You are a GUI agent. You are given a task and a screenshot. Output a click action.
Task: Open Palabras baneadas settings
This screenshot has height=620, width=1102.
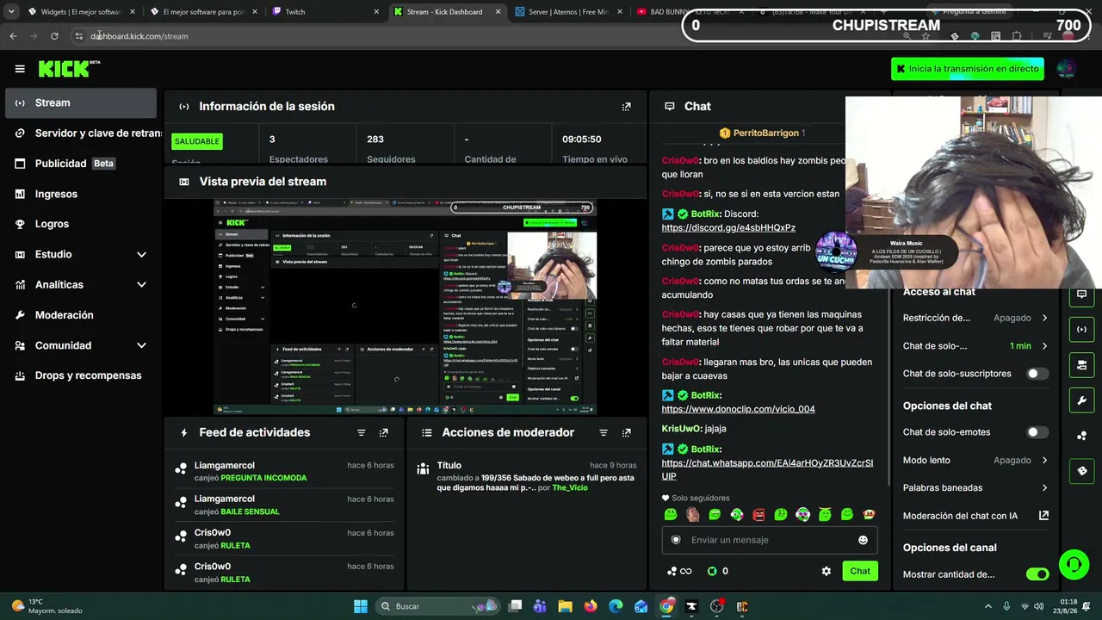pyautogui.click(x=975, y=487)
